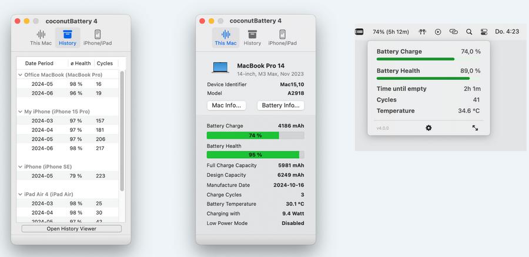Click the 2024-10-16 manufacture date
Viewport: 529px width, 257px height.
tap(289, 185)
